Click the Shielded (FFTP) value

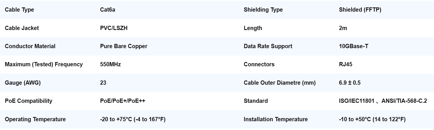360,10
